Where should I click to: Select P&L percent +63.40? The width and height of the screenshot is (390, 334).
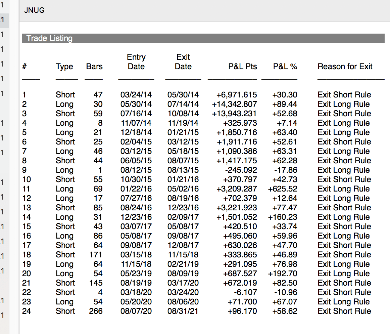point(285,132)
